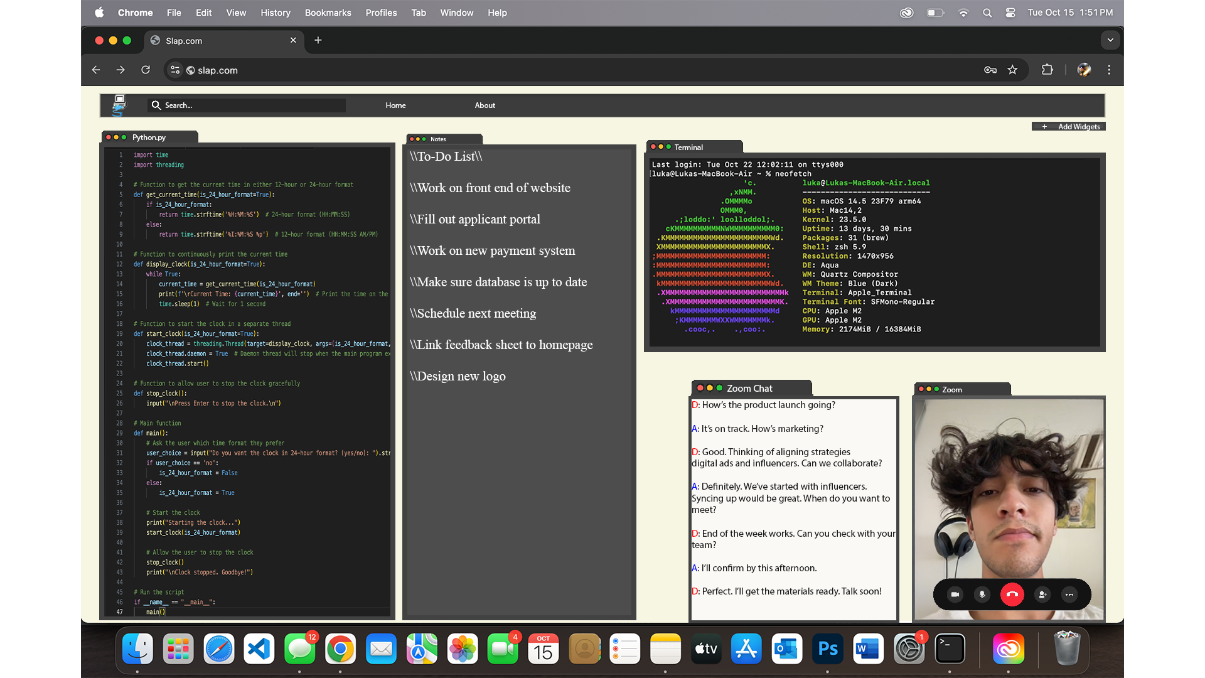The height and width of the screenshot is (678, 1205).
Task: Open more options in Zoom call bar
Action: (x=1069, y=595)
